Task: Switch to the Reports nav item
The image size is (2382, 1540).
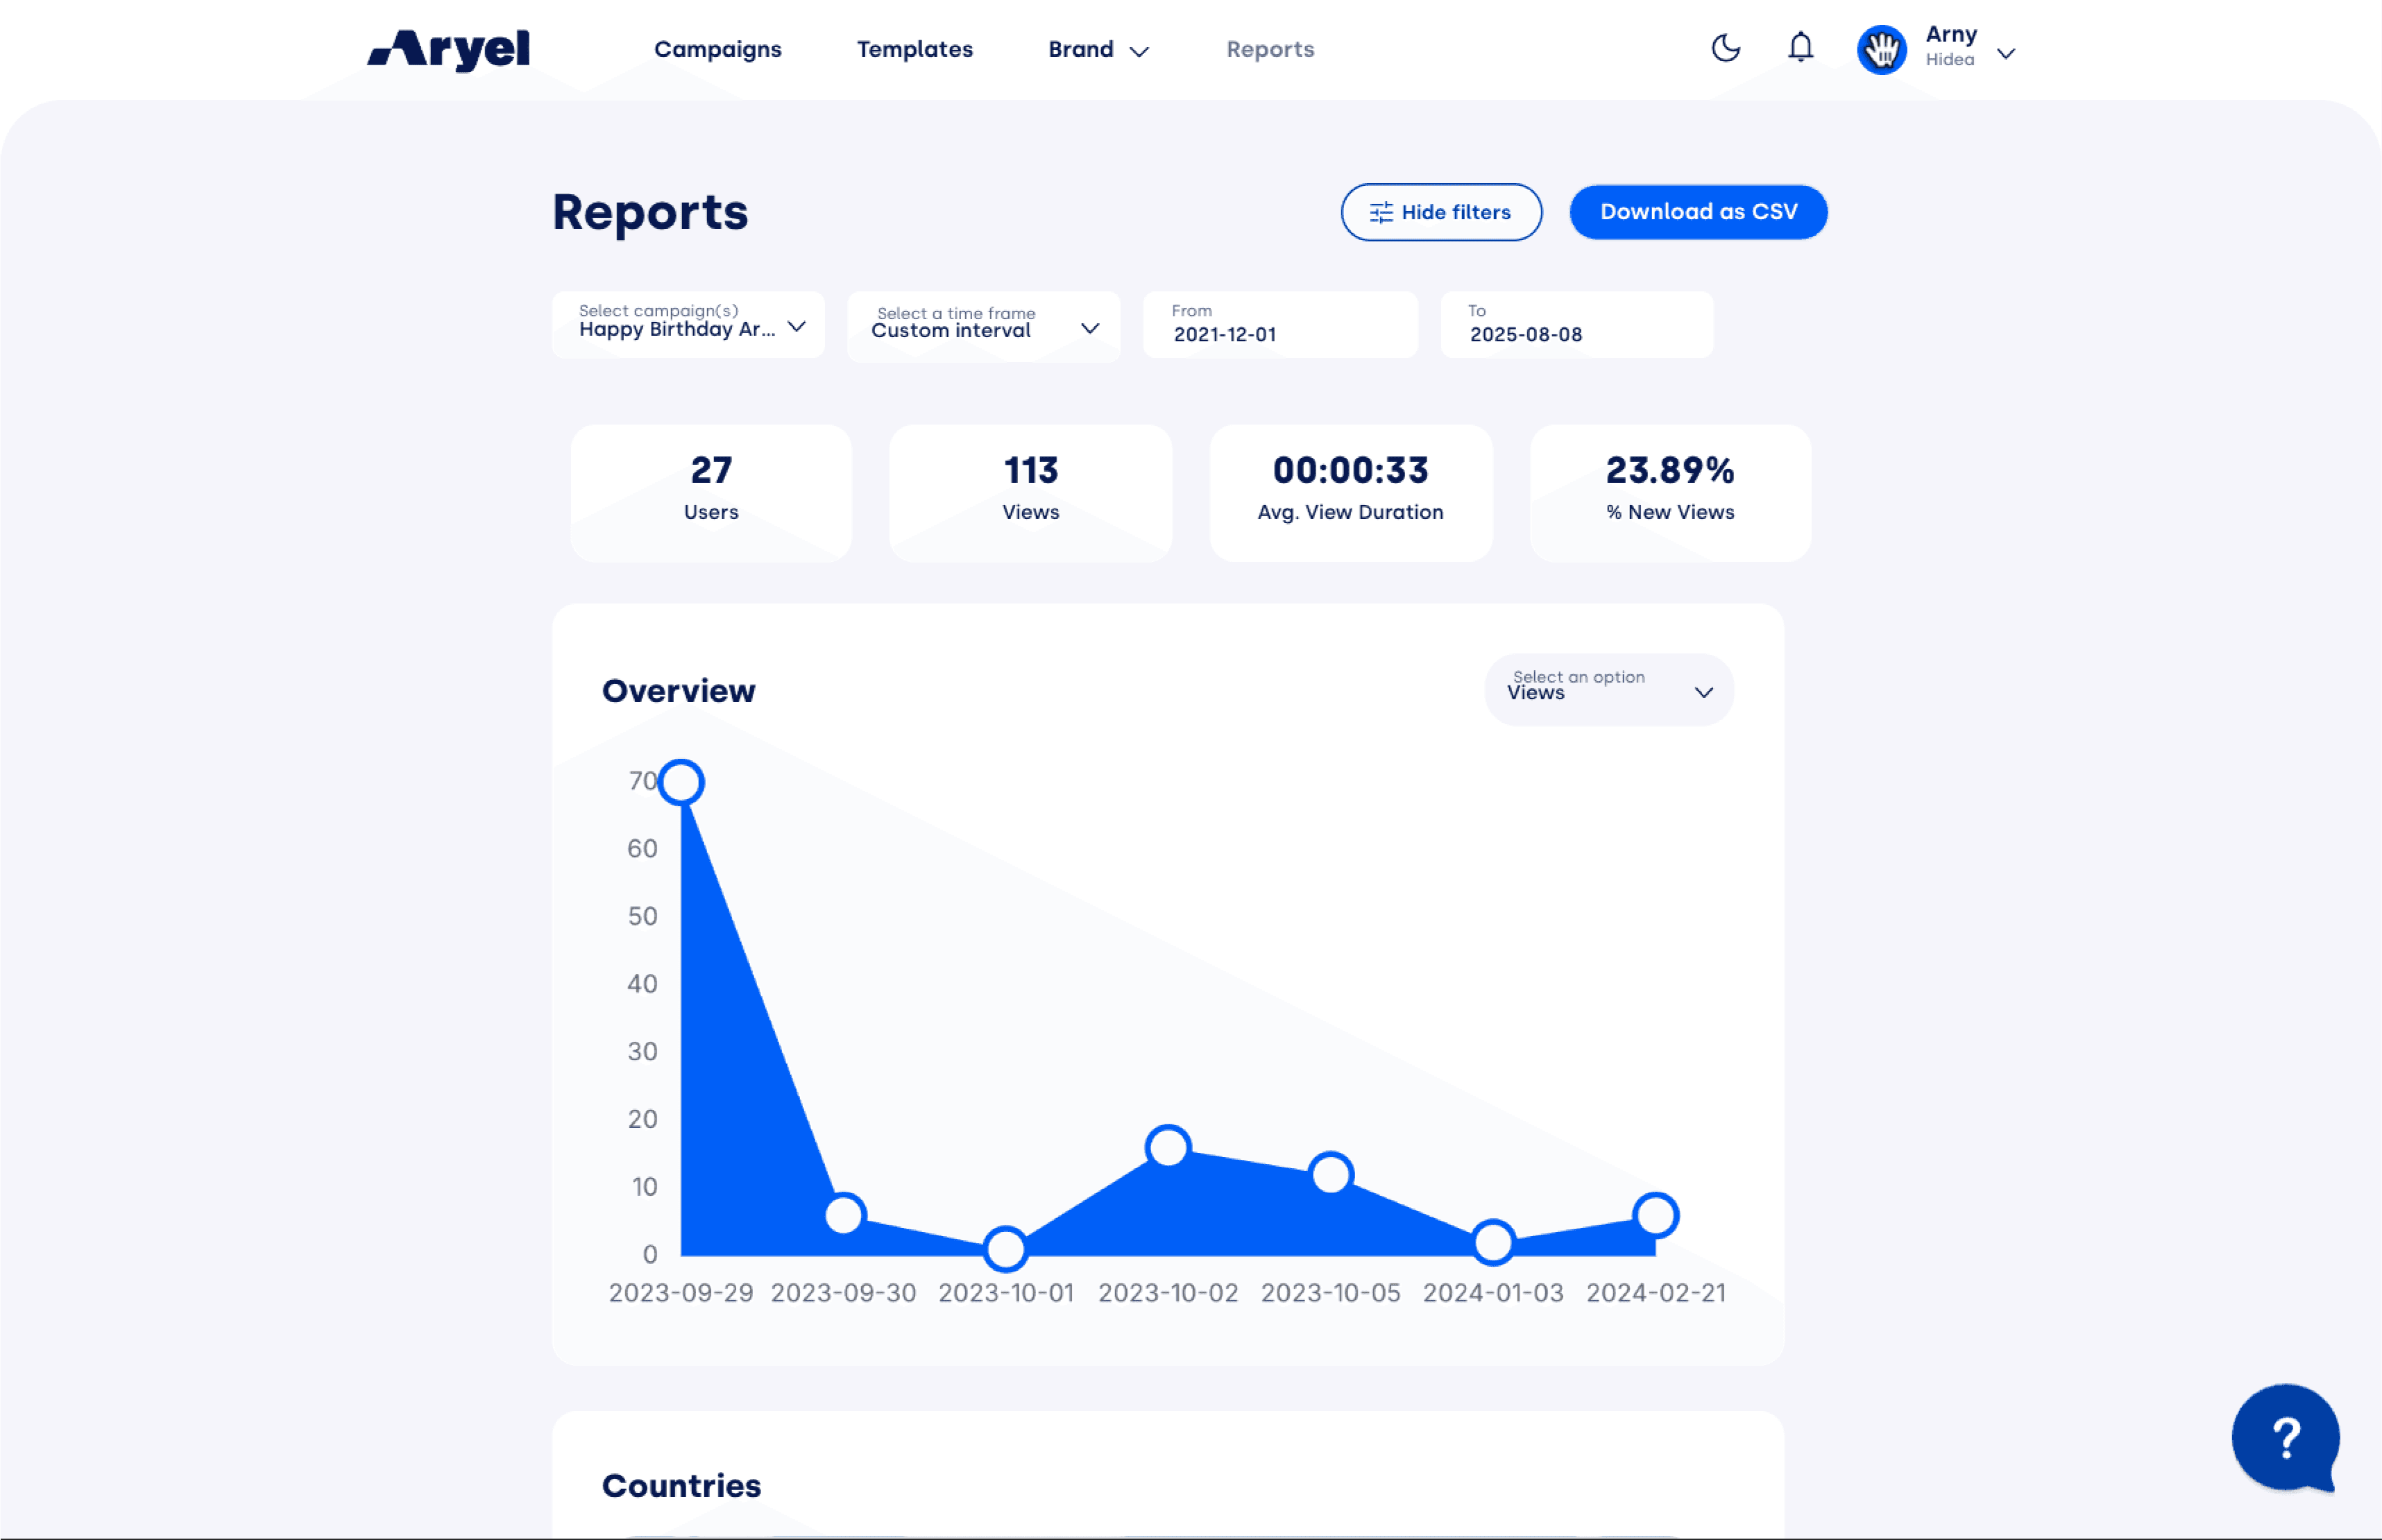Action: 1269,49
